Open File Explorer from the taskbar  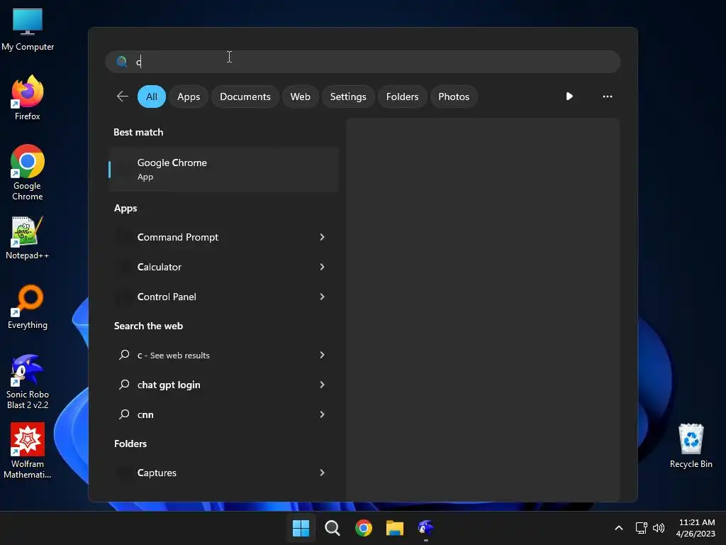pos(395,528)
